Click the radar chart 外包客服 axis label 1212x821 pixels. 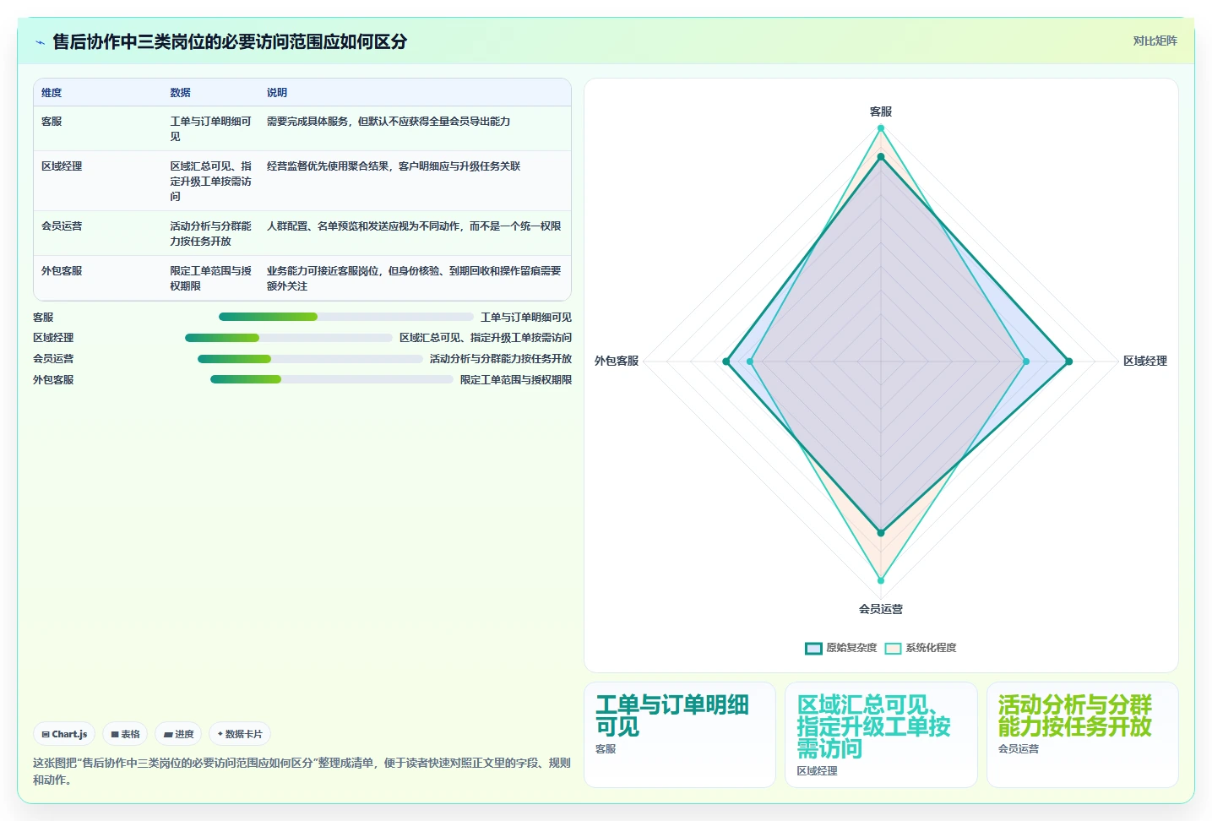(617, 361)
